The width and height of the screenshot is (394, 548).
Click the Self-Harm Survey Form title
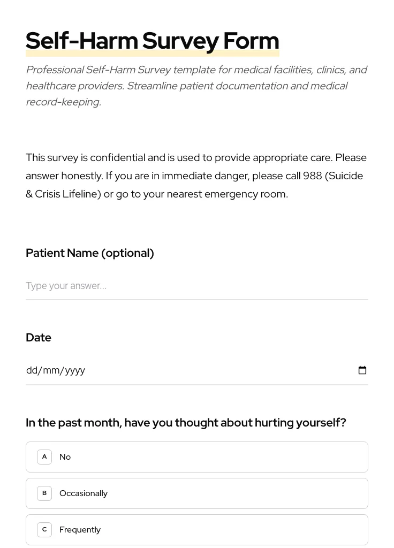point(152,40)
